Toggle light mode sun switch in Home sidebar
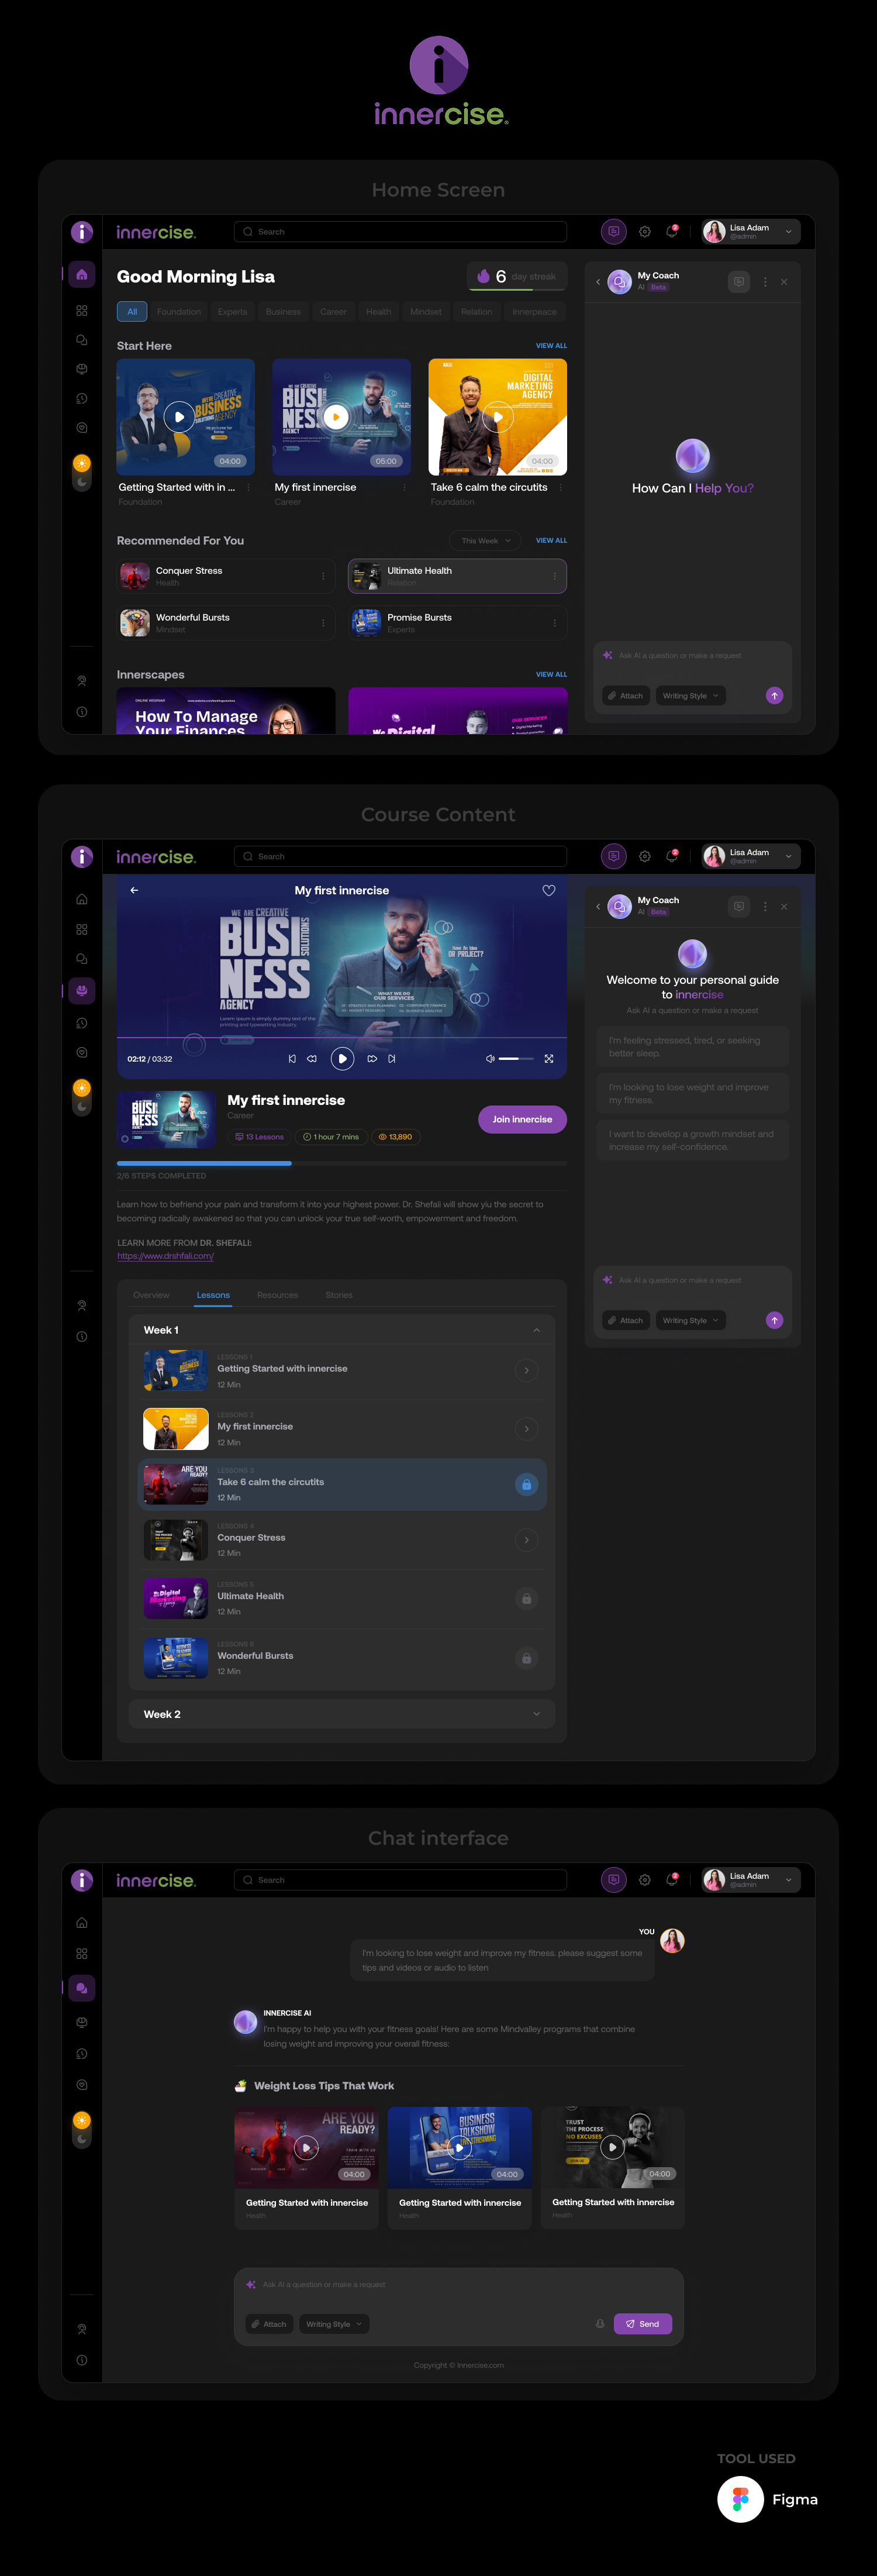Screen dimensions: 877x2576 (82, 463)
